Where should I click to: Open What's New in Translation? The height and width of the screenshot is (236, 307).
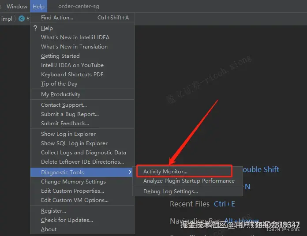82,47
